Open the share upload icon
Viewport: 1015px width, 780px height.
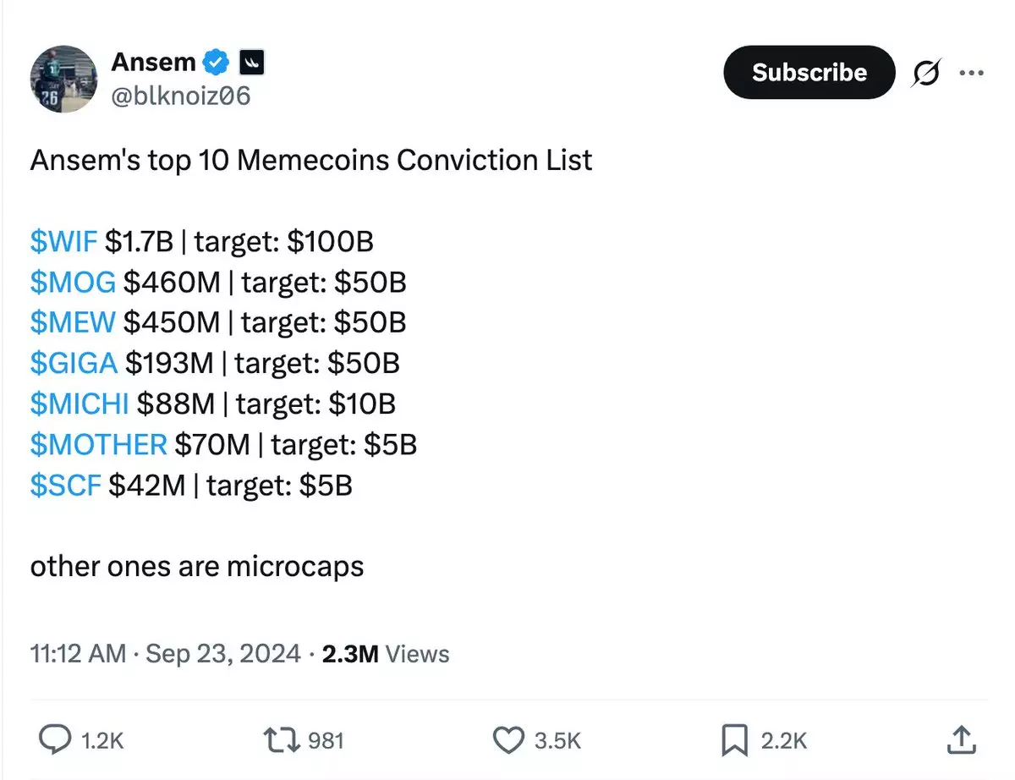961,740
